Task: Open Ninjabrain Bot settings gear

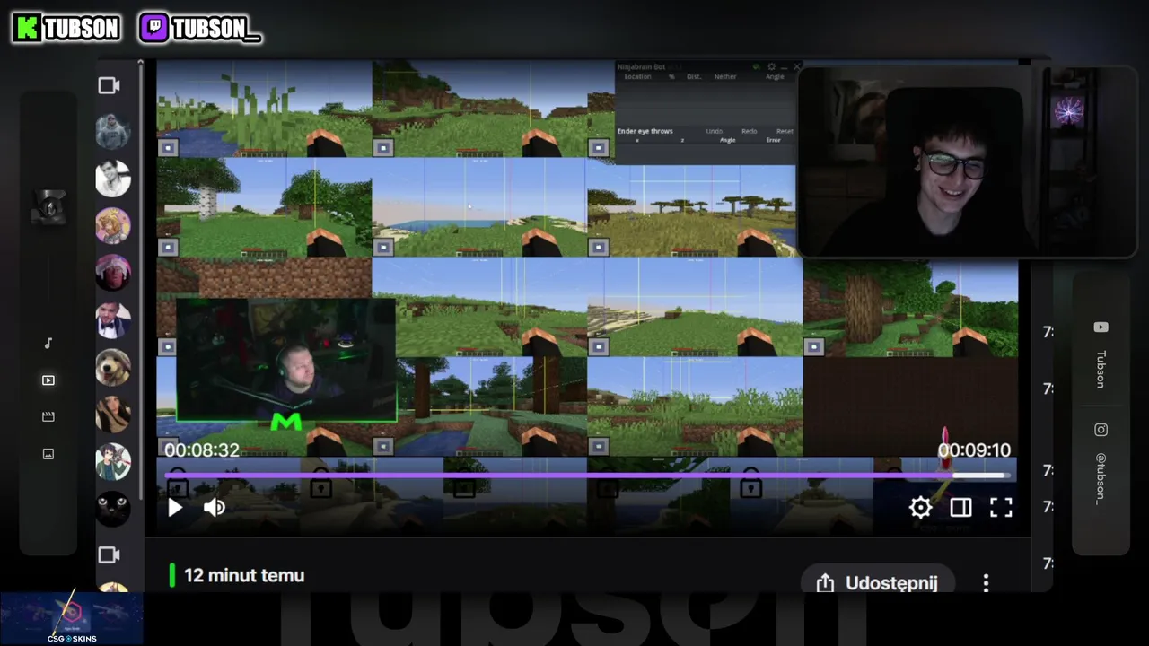Action: click(x=771, y=66)
